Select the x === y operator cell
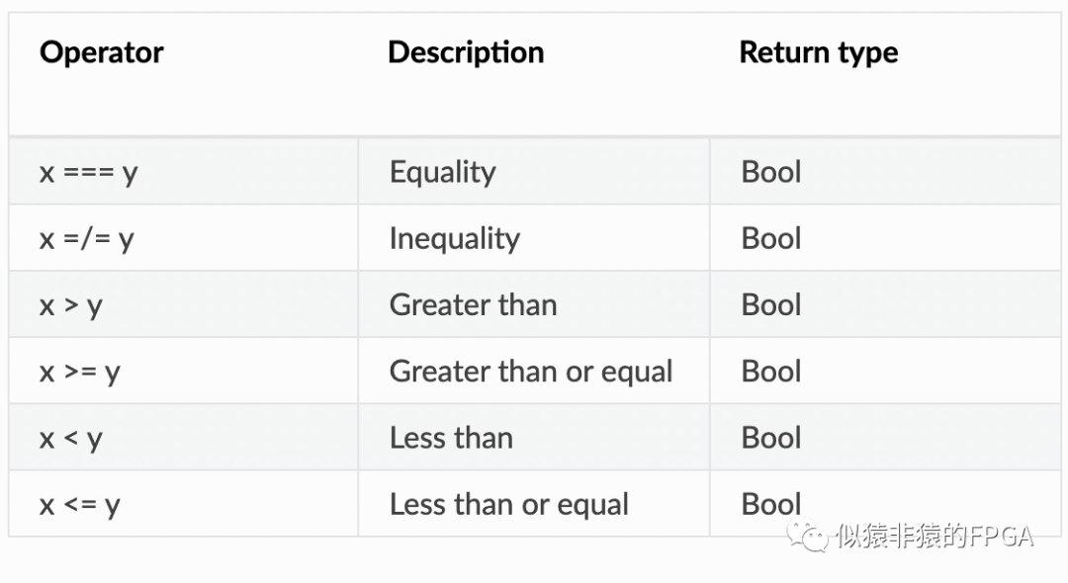The image size is (1068, 583). [89, 172]
